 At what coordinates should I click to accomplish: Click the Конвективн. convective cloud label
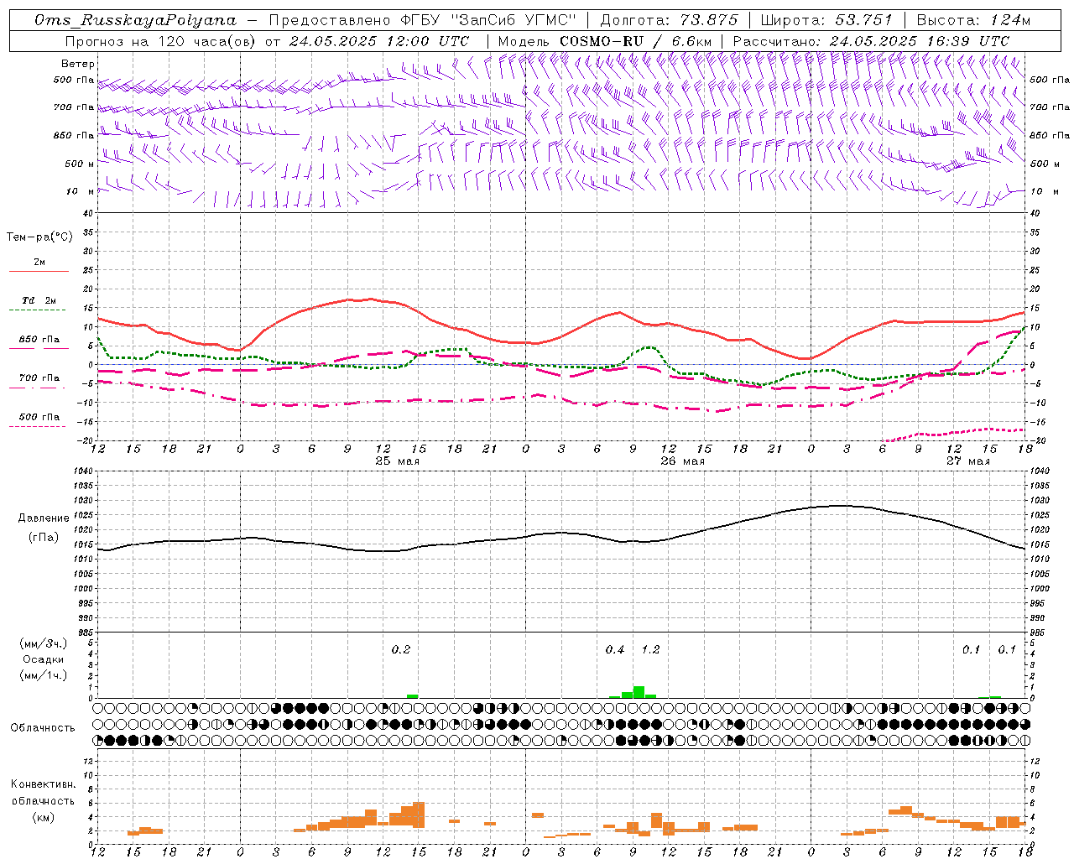[x=43, y=784]
